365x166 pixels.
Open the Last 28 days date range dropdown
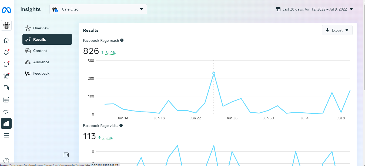314,9
